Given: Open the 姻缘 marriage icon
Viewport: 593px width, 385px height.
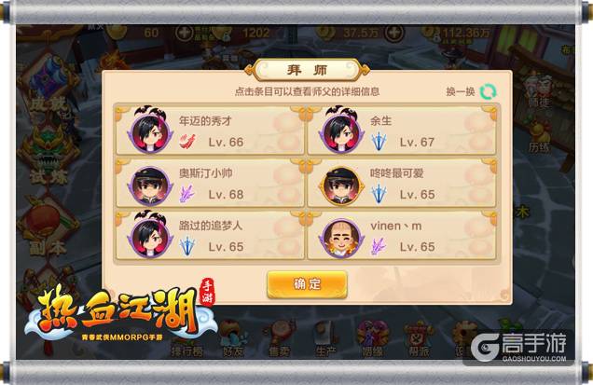Looking at the screenshot, I should click(372, 339).
